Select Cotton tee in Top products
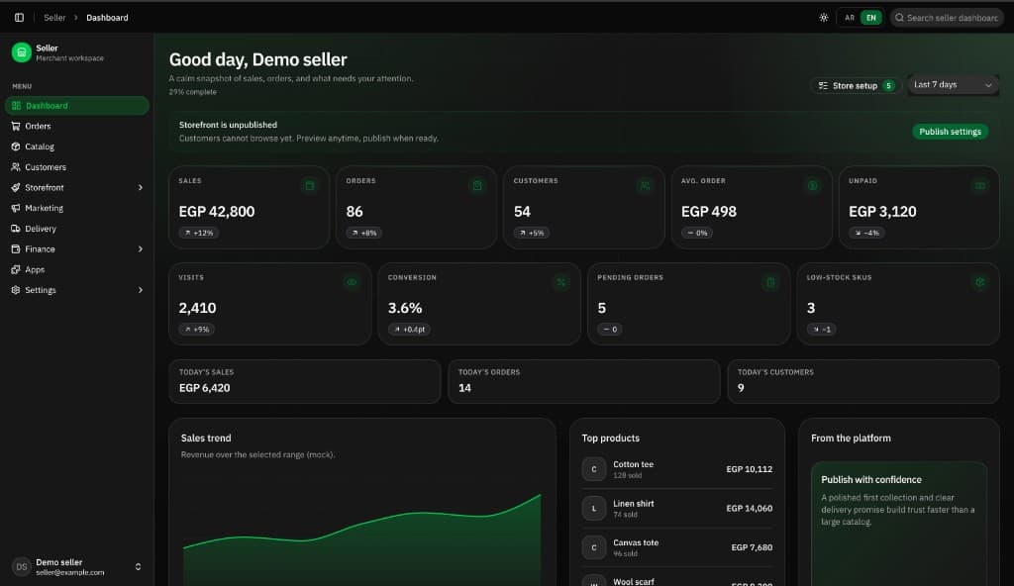 click(677, 469)
